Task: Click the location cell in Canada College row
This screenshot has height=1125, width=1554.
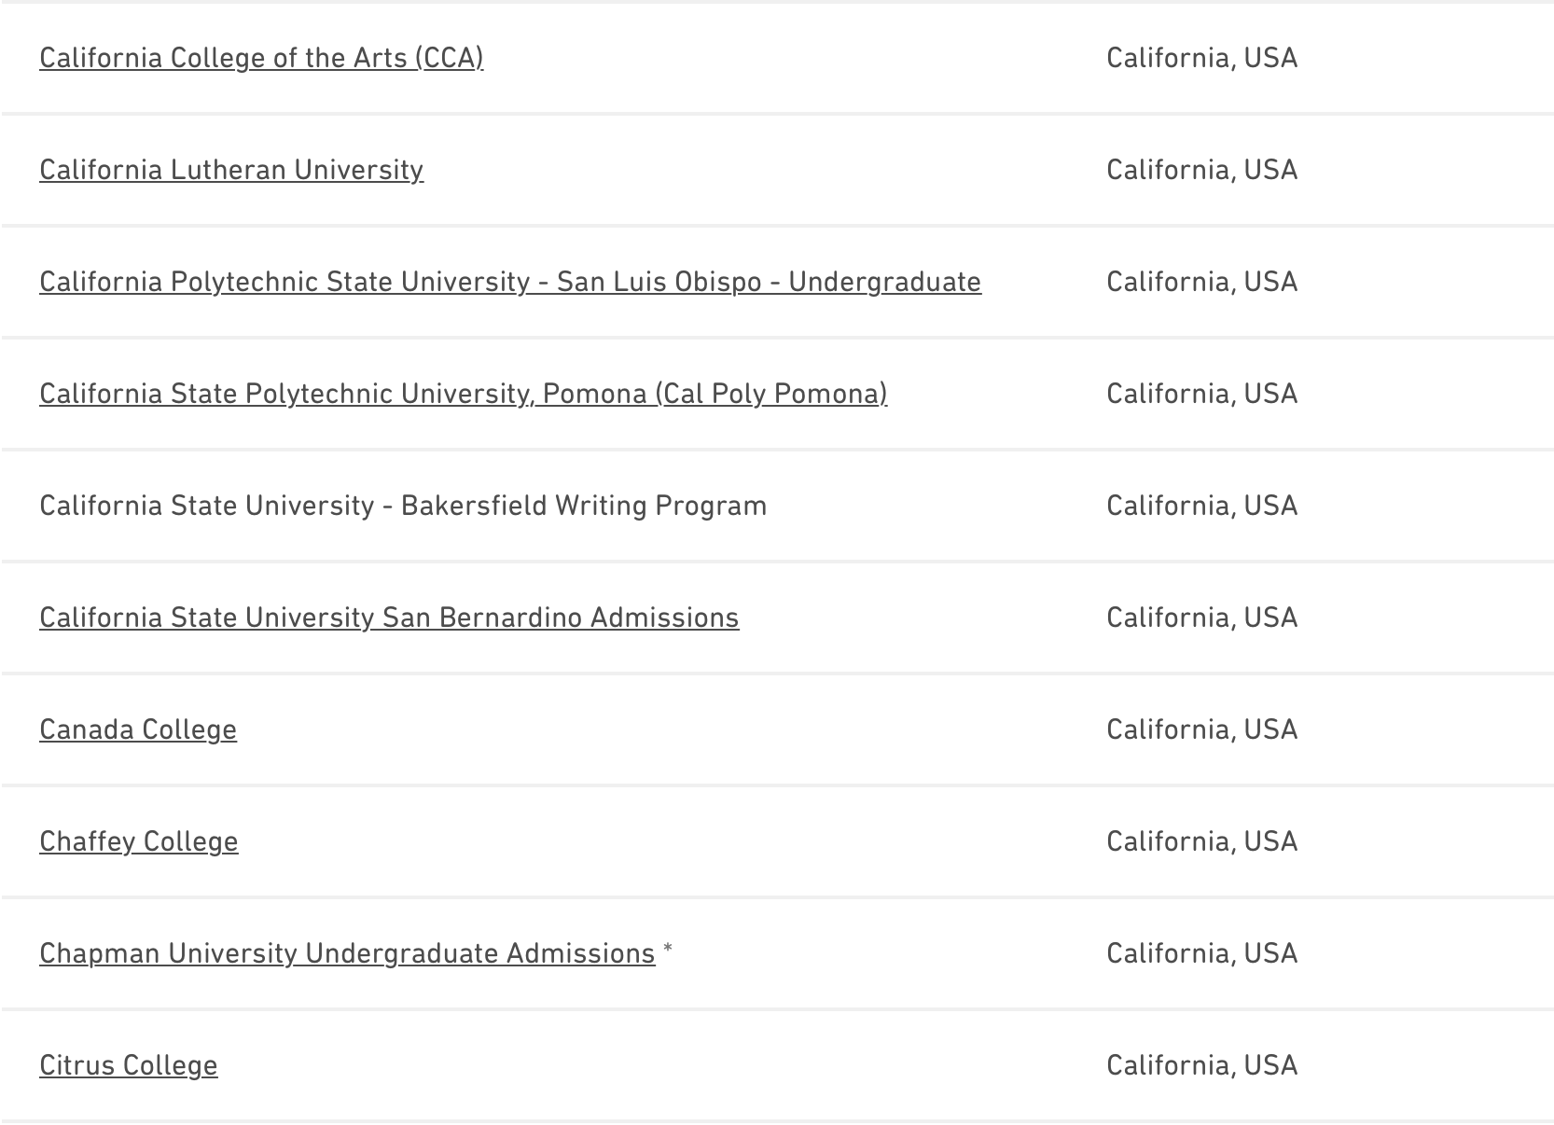Action: 1201,729
